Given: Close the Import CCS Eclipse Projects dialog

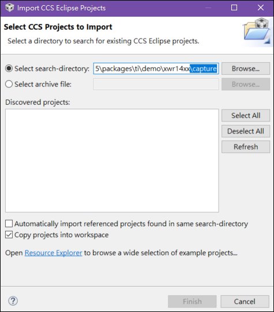Looking at the screenshot, I should point(260,7).
